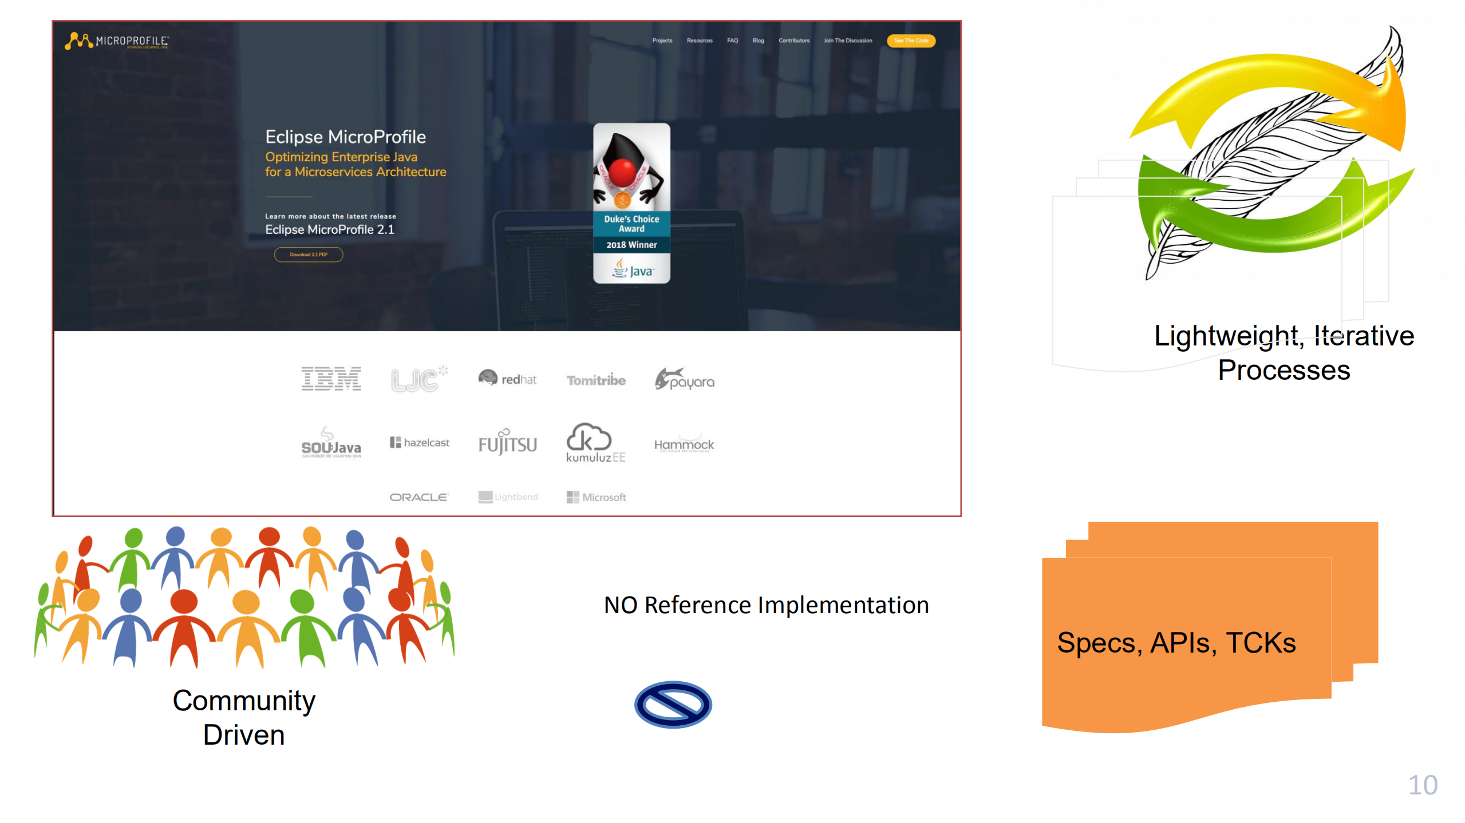Open the Contributors page link
The width and height of the screenshot is (1465, 823).
[x=793, y=41]
